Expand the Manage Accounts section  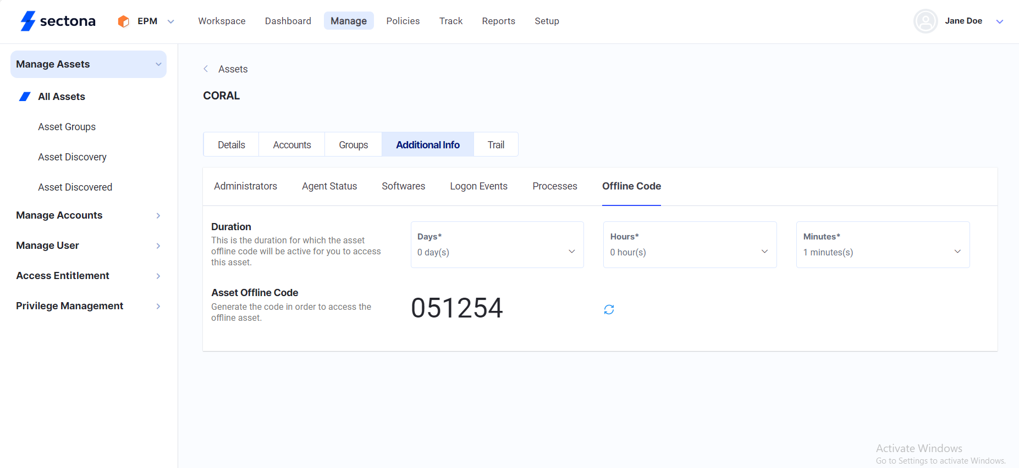click(x=158, y=216)
